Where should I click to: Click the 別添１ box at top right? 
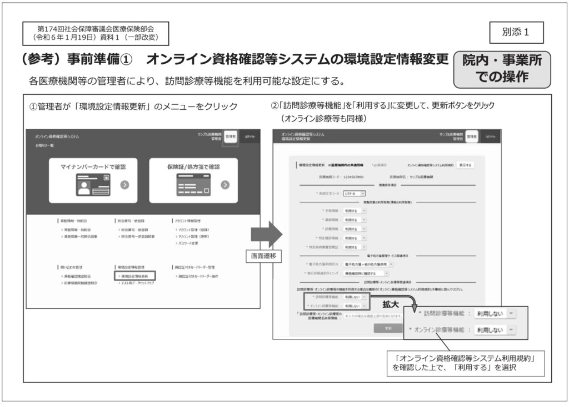tap(516, 32)
